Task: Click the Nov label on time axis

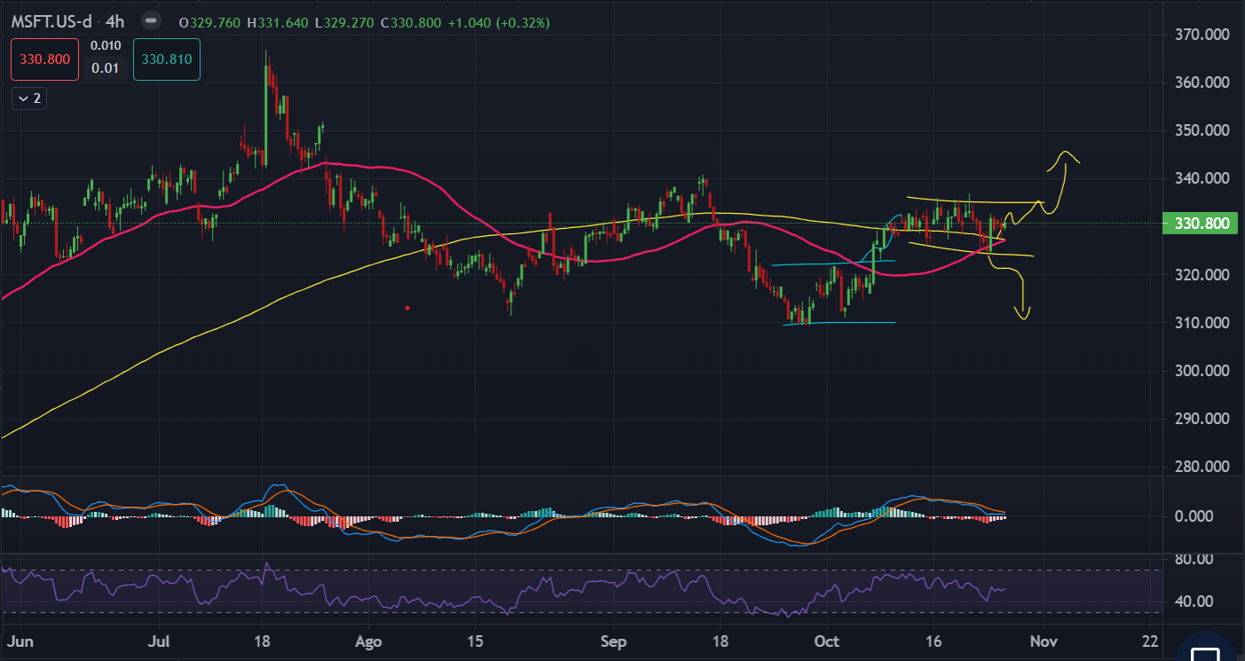Action: click(1044, 641)
